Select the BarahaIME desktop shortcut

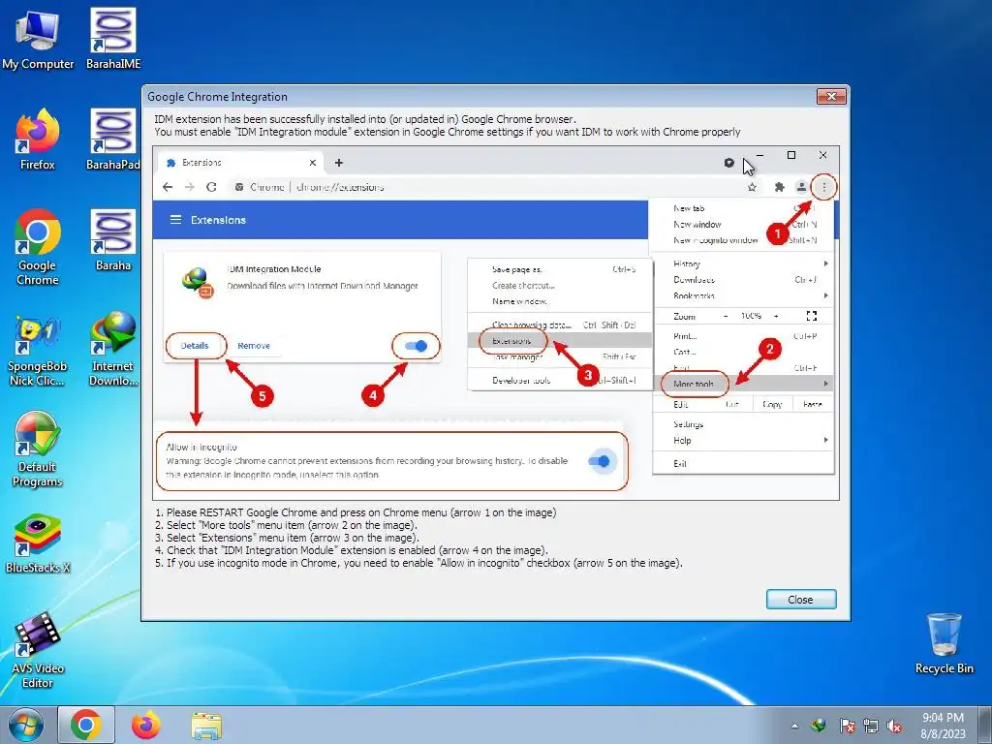[113, 40]
